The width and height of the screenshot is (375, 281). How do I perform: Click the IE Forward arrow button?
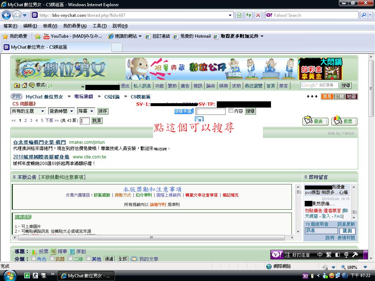[x=16, y=15]
